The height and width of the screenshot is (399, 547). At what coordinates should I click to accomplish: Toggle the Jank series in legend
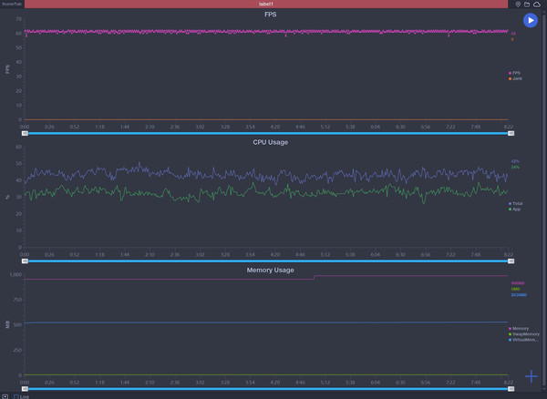click(515, 78)
